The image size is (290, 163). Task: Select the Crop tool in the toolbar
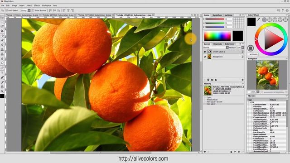(x=2, y=31)
